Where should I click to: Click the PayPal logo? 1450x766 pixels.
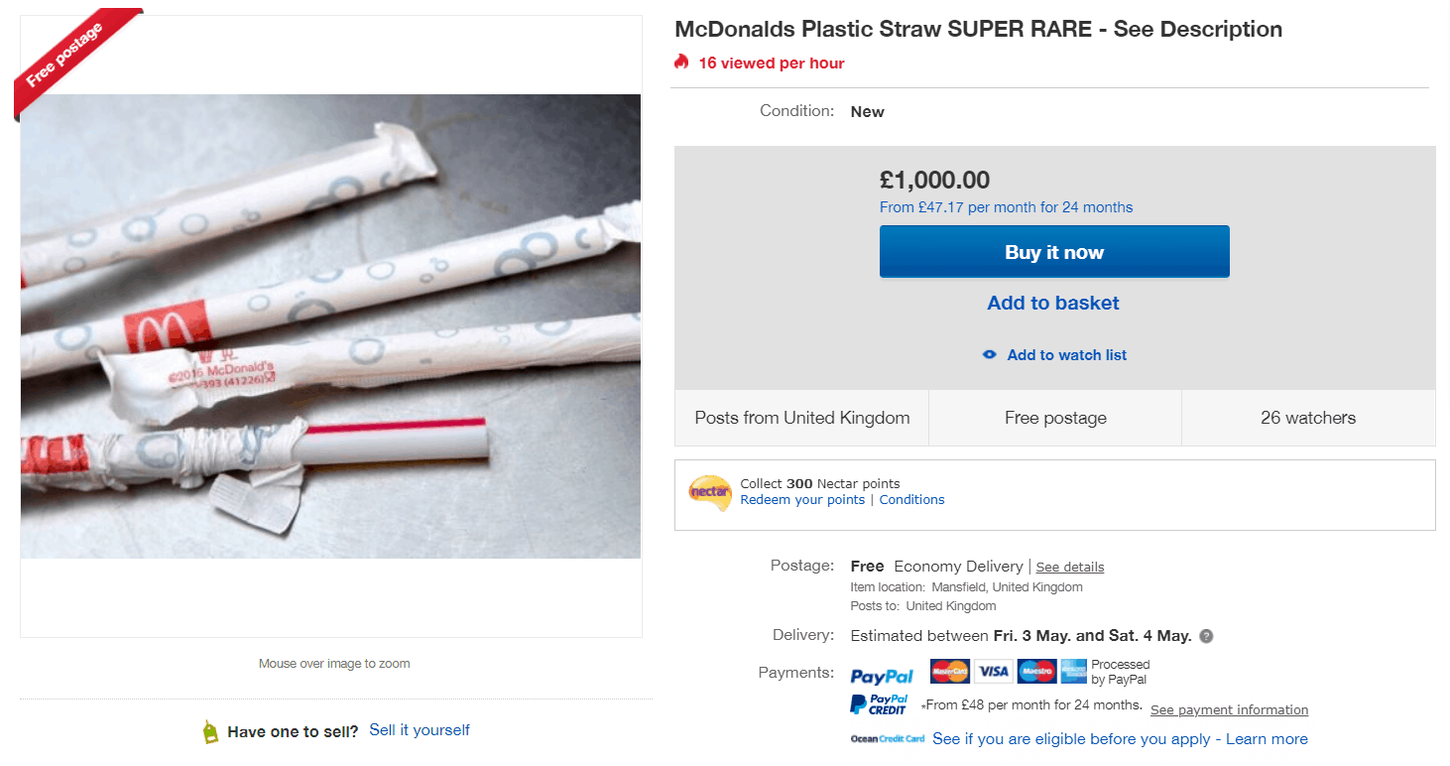(x=882, y=676)
